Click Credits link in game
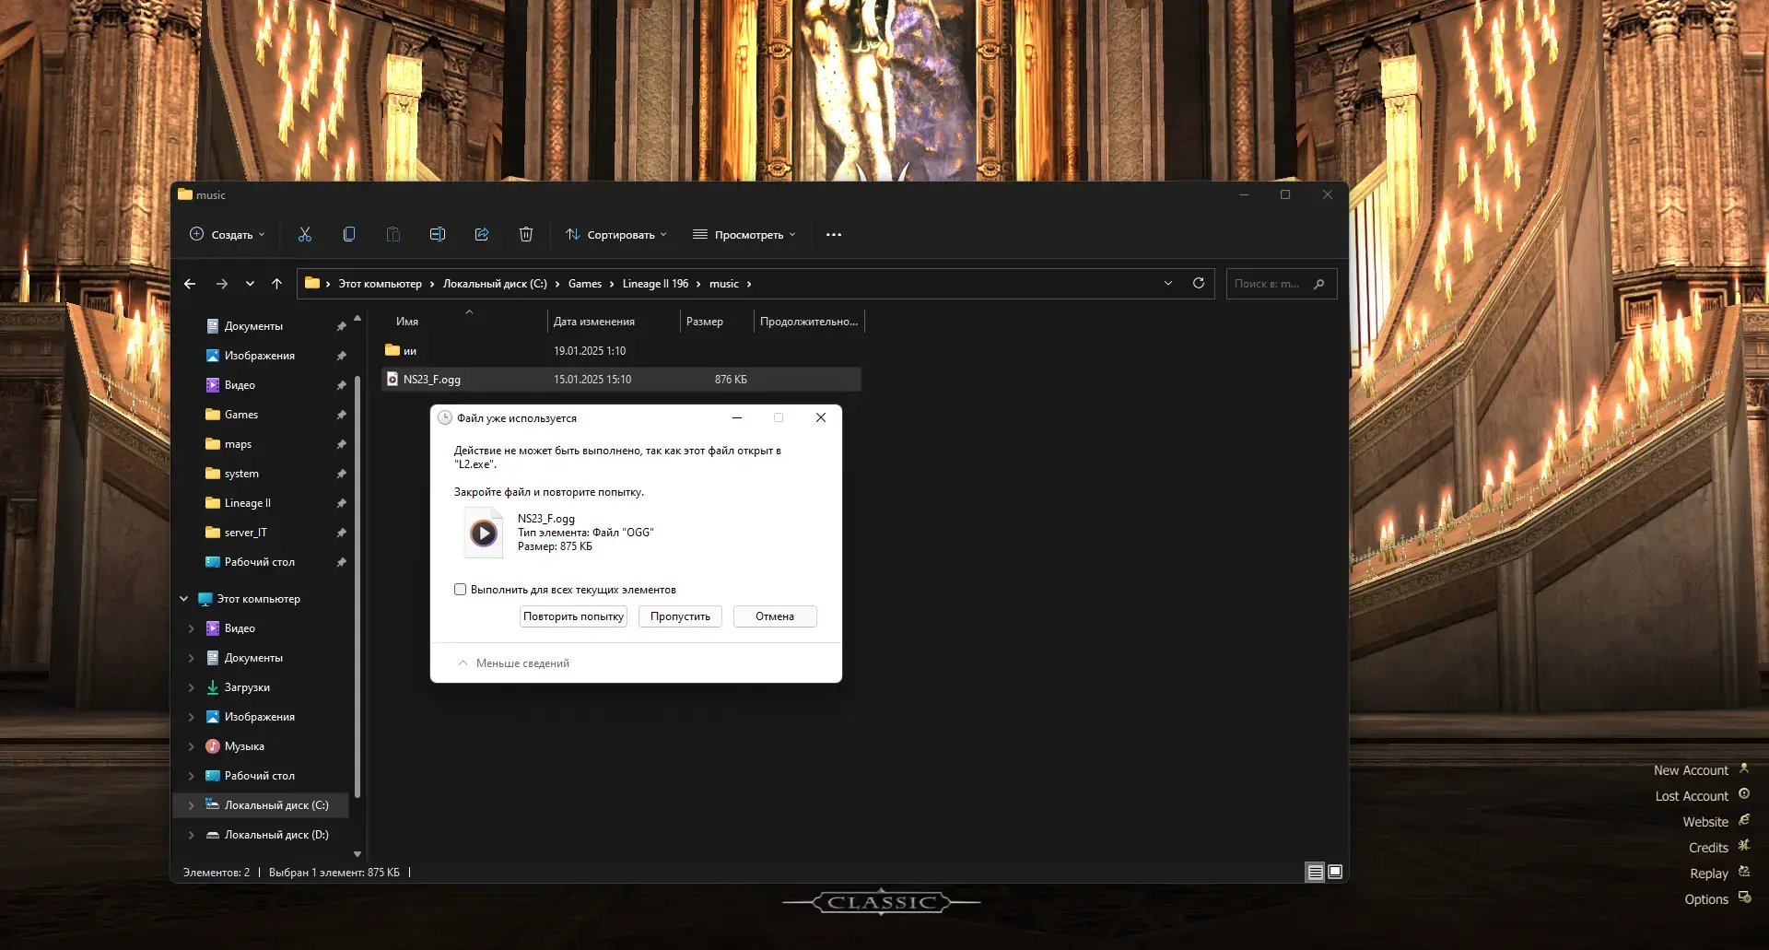The width and height of the screenshot is (1769, 950). coord(1708,848)
